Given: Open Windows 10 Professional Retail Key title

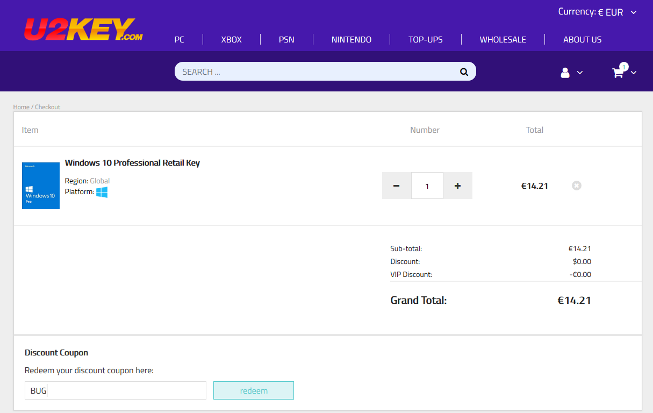Looking at the screenshot, I should [x=132, y=163].
